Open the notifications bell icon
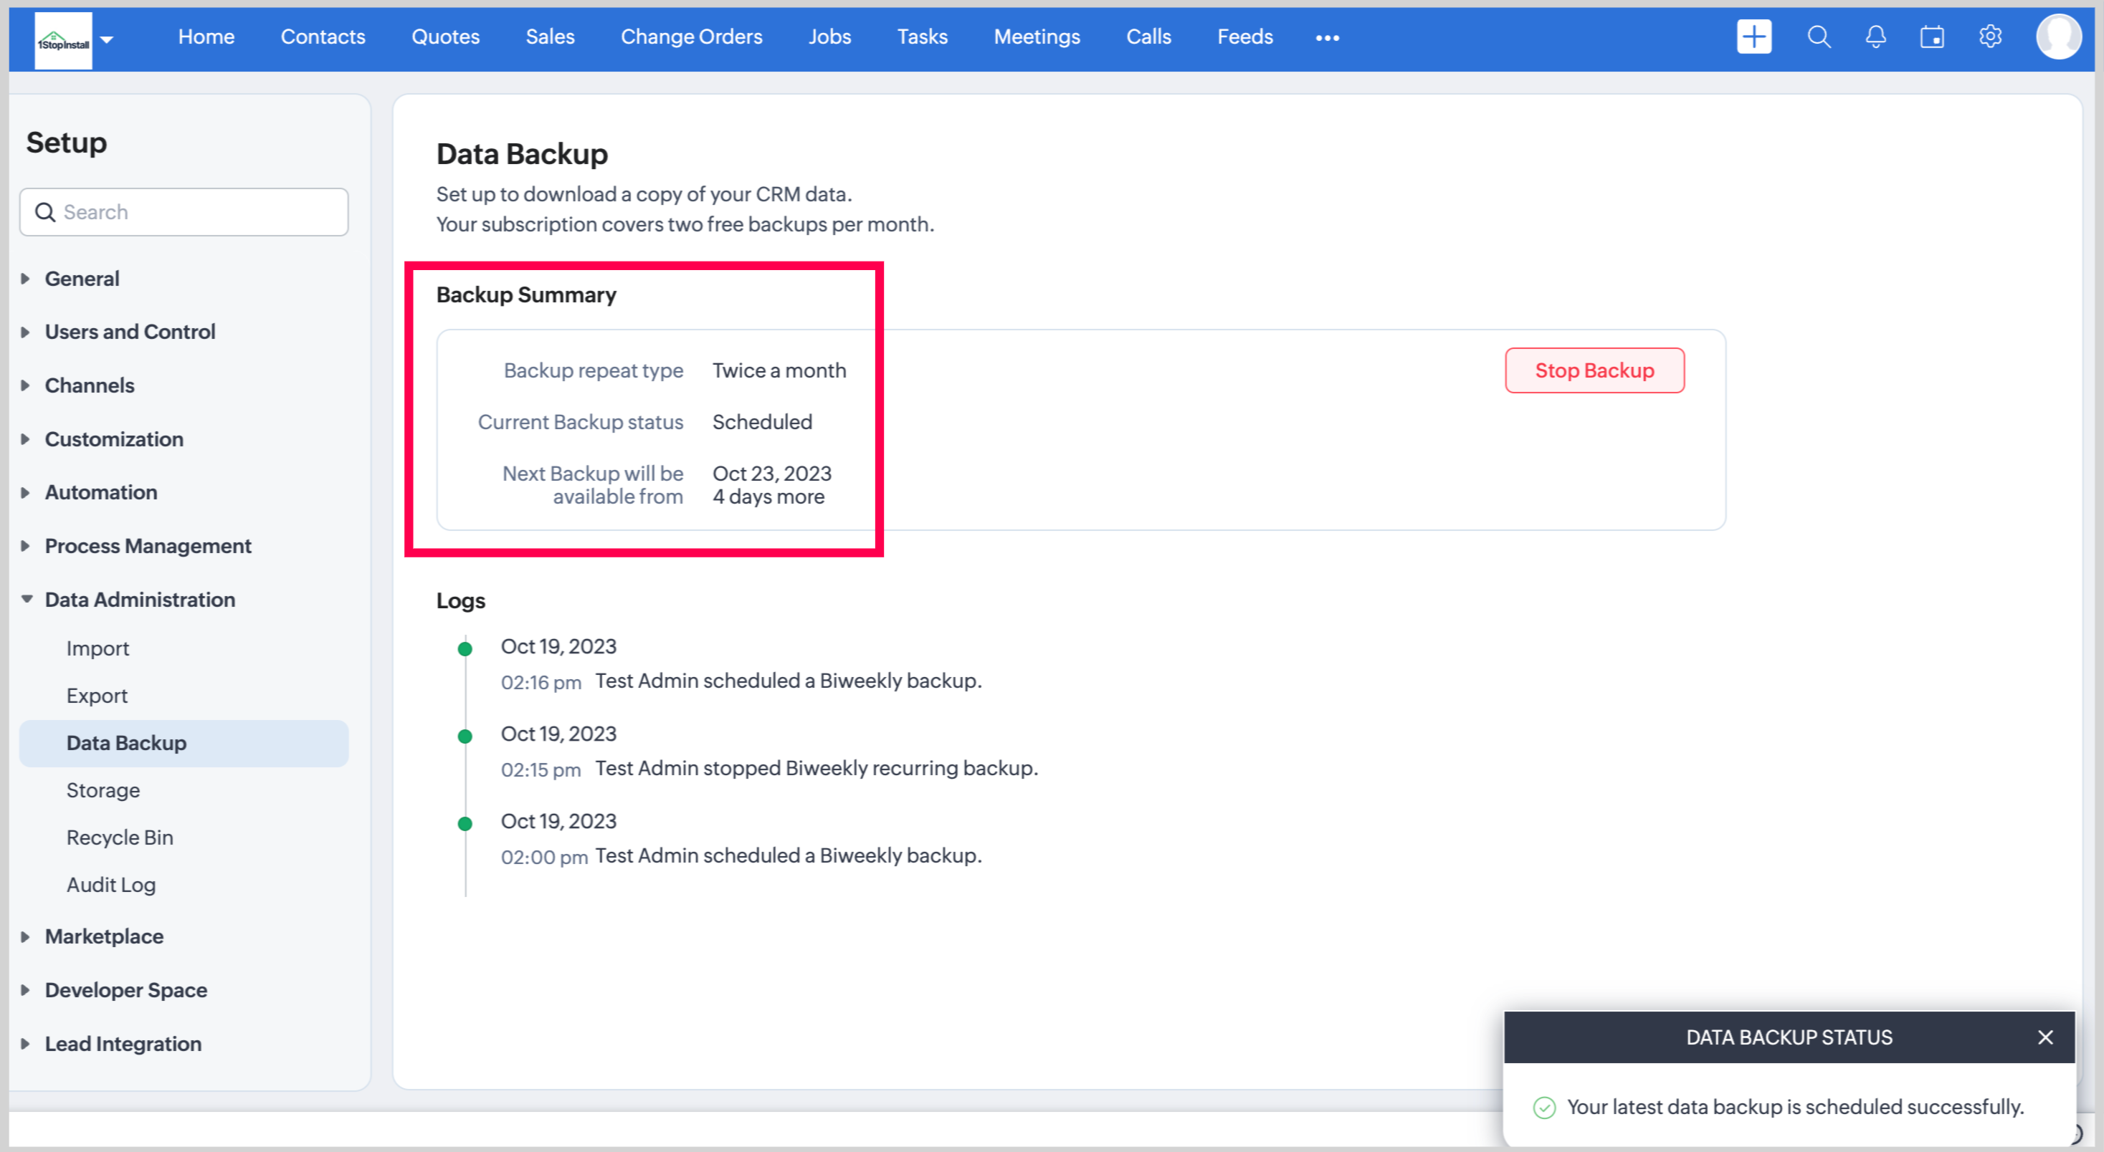This screenshot has width=2104, height=1152. tap(1875, 37)
